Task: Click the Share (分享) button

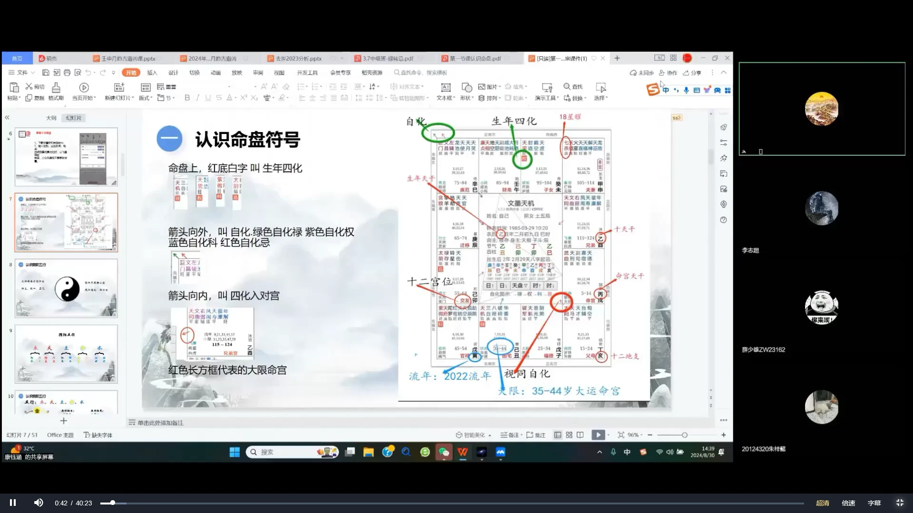Action: pos(692,73)
